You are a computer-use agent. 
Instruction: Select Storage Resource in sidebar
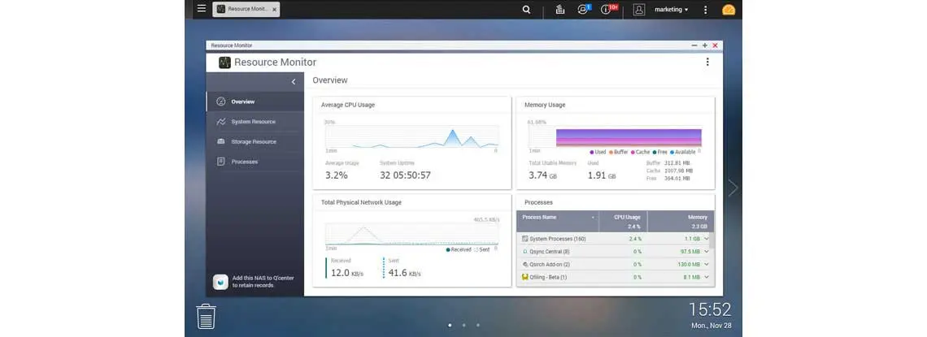point(255,141)
